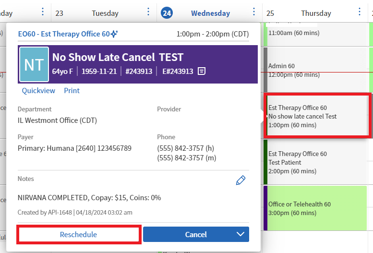Click the NT patient avatar tile

coord(34,64)
